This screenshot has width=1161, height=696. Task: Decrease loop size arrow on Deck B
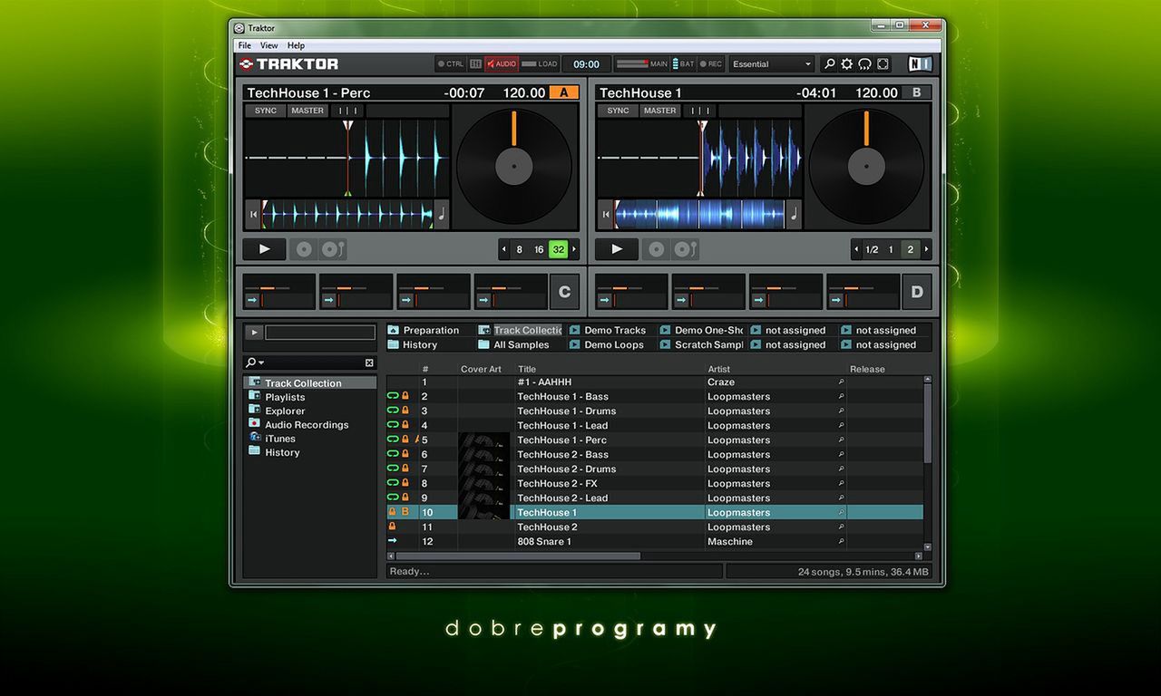856,249
